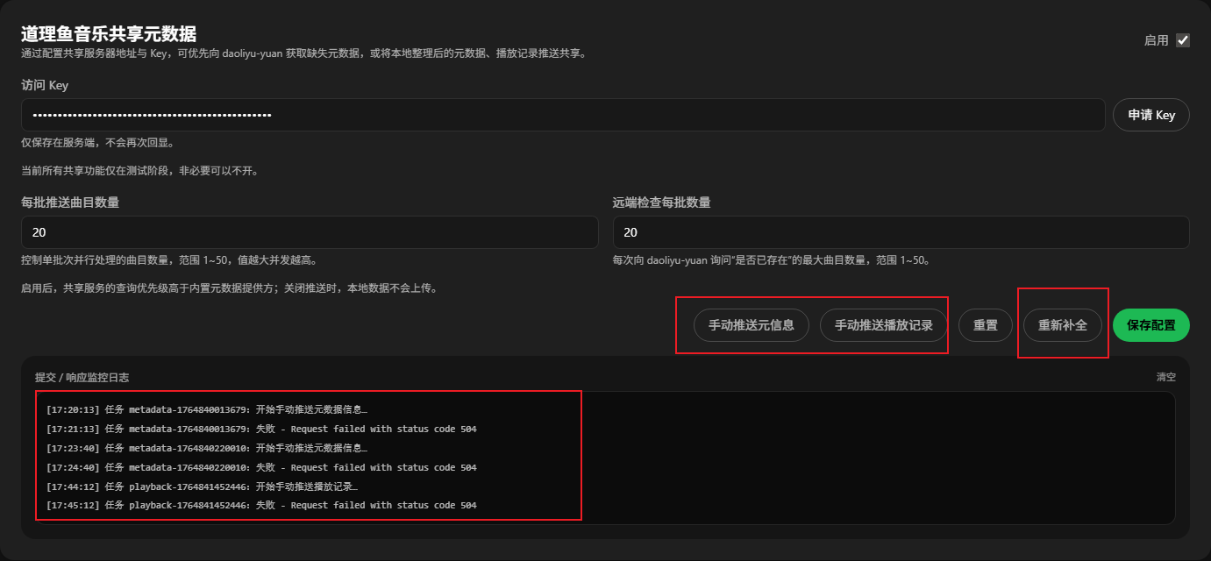1211x561 pixels.
Task: Select the 17:45:12 playback failure line
Action: point(261,505)
